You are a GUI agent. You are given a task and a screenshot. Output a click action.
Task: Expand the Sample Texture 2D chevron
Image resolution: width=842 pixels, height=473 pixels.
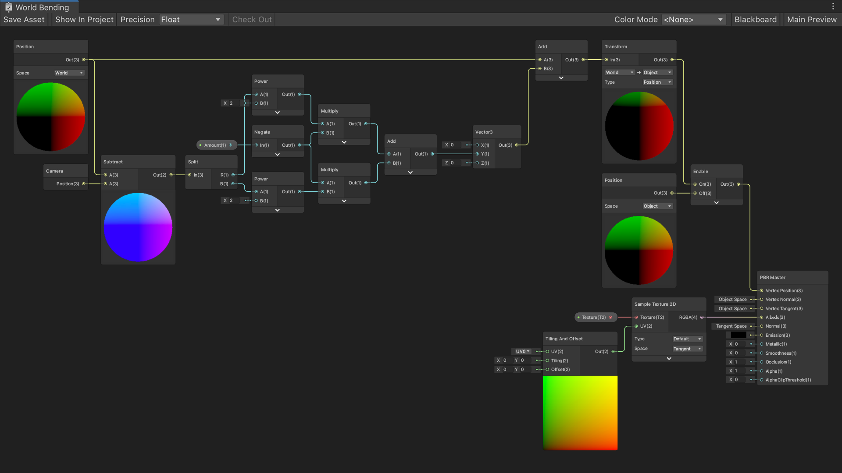click(x=669, y=359)
